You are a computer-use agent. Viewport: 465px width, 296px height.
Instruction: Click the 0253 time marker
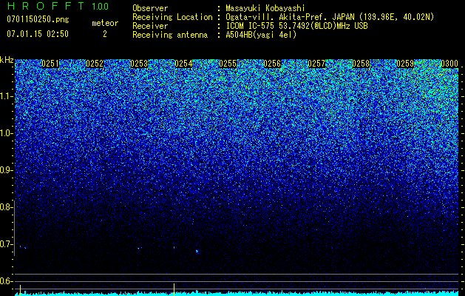click(x=139, y=64)
